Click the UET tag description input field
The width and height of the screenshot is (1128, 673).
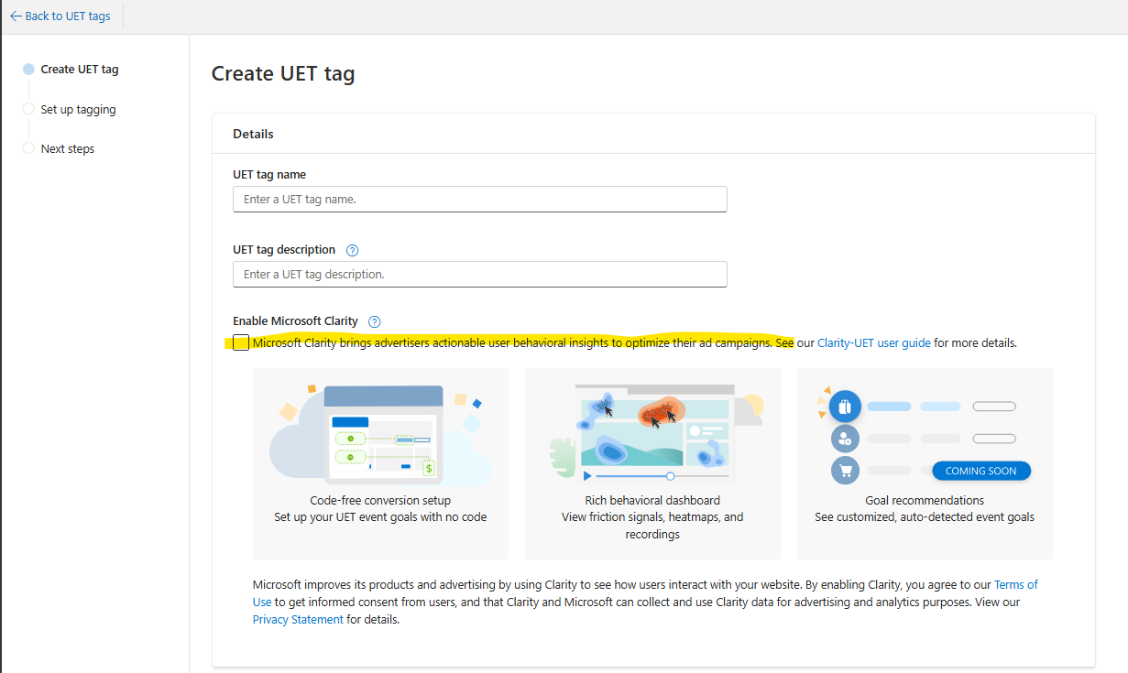(480, 274)
